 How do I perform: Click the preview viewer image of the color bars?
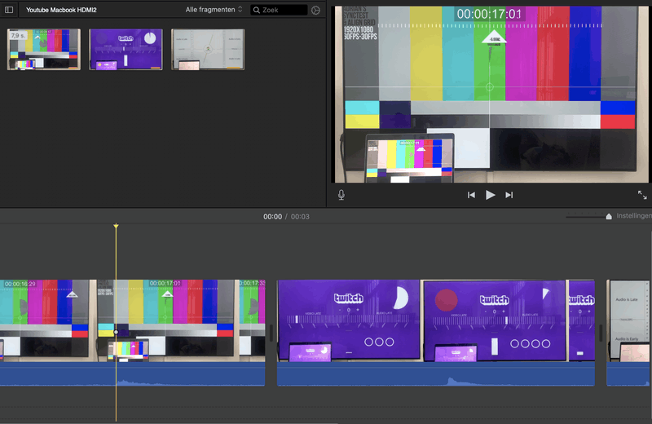(490, 94)
